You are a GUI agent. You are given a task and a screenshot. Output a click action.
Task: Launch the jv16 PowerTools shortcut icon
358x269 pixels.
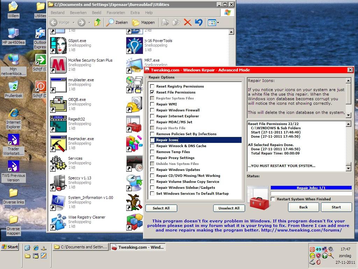click(x=134, y=45)
